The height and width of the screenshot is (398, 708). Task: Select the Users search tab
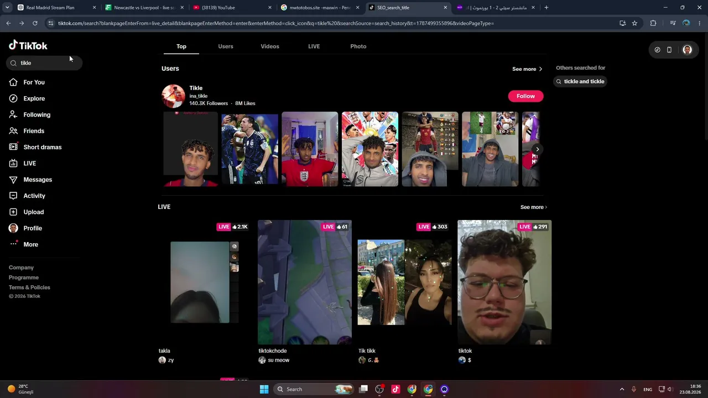226,46
